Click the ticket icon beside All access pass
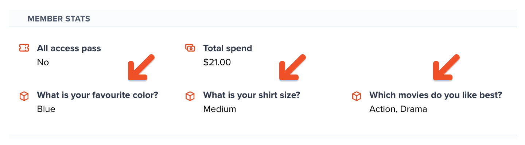 pyautogui.click(x=24, y=48)
